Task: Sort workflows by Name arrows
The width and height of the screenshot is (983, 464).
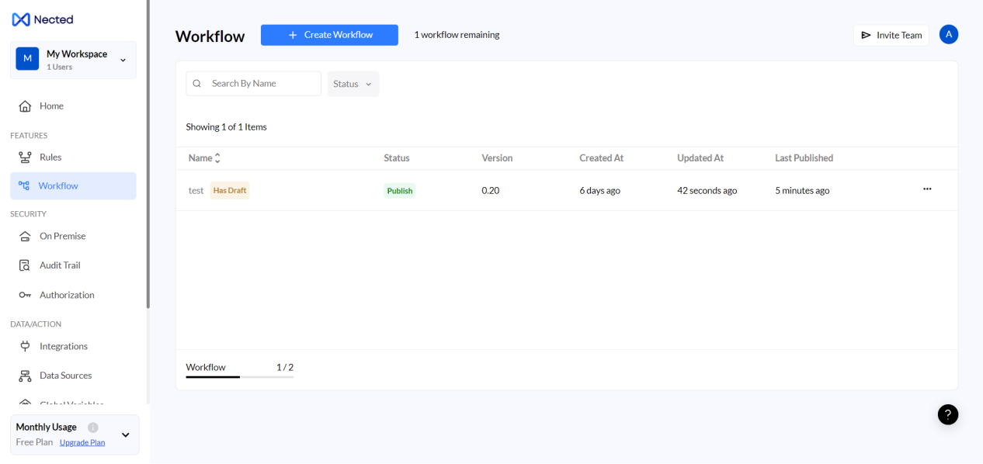Action: coord(217,158)
